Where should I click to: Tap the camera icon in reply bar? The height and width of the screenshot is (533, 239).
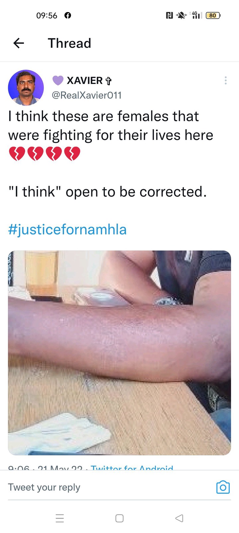[223, 487]
